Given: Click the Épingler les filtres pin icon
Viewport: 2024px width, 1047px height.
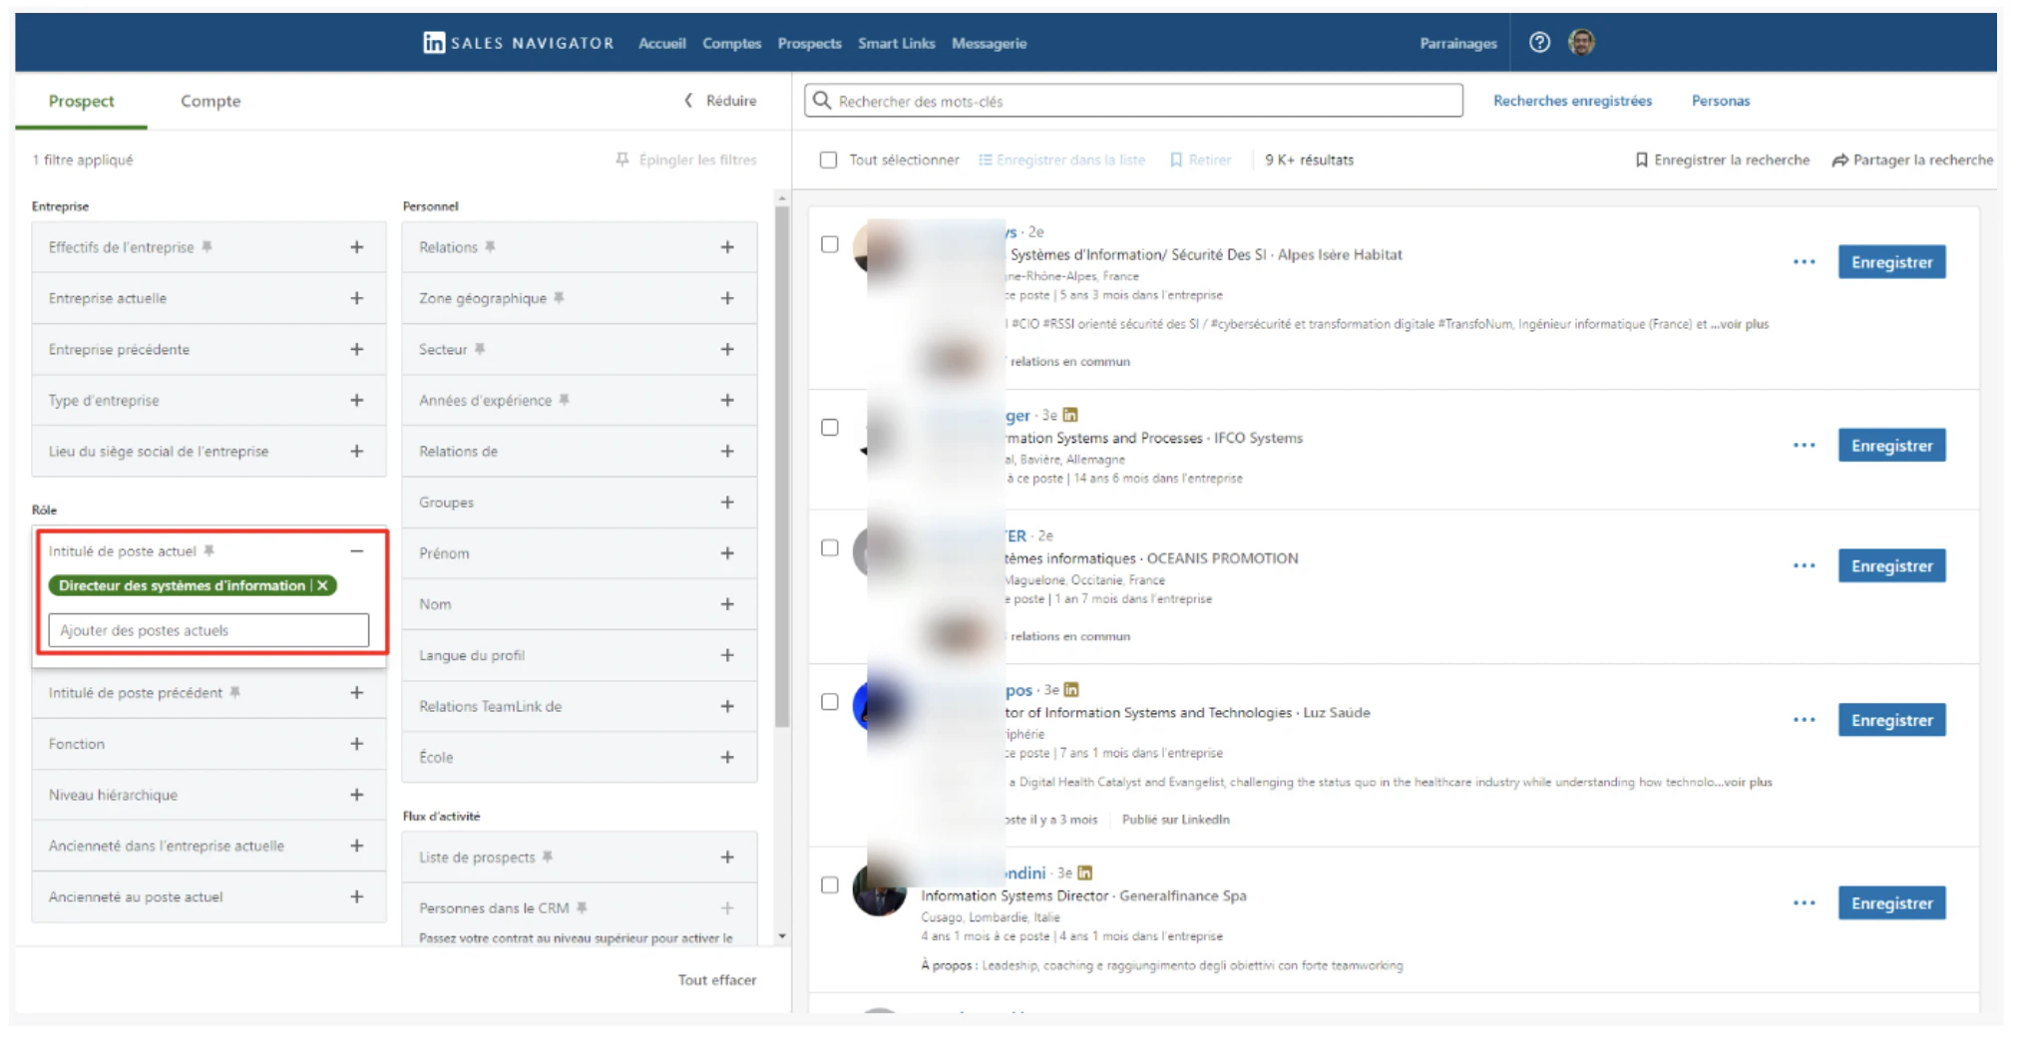Looking at the screenshot, I should [x=622, y=160].
